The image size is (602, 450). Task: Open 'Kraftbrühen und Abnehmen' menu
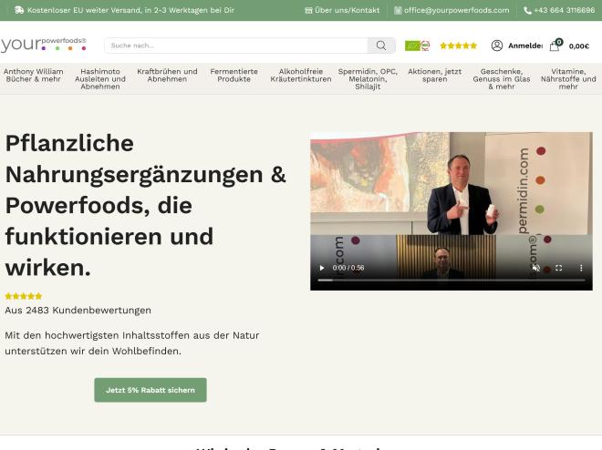pos(167,75)
